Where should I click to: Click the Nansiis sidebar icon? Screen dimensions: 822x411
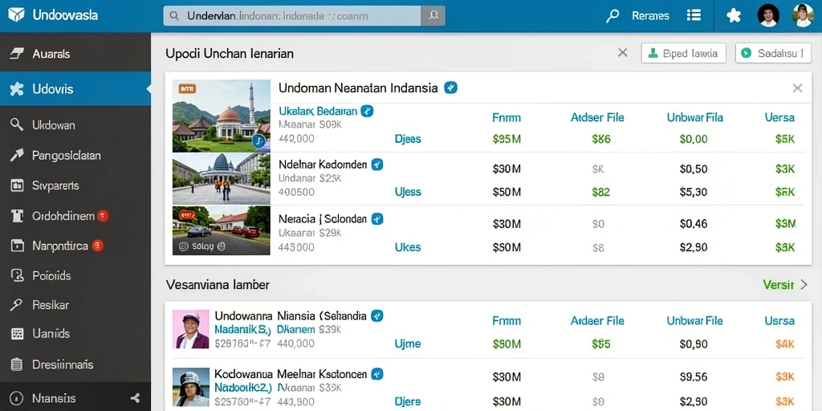pos(18,398)
